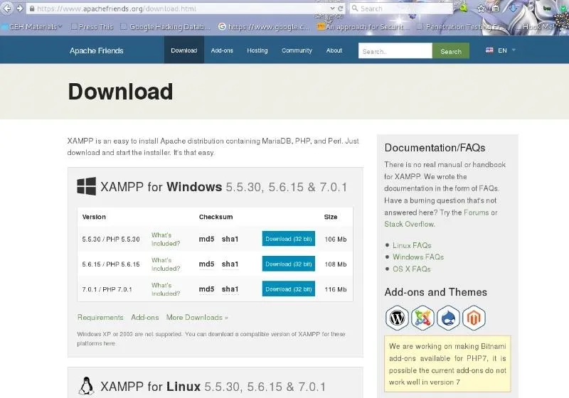Click the Apache Friends site logo
Image resolution: width=569 pixels, height=398 pixels.
pyautogui.click(x=97, y=50)
